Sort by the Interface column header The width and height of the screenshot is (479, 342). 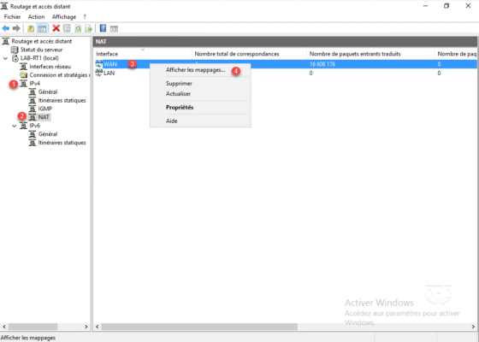pos(142,54)
